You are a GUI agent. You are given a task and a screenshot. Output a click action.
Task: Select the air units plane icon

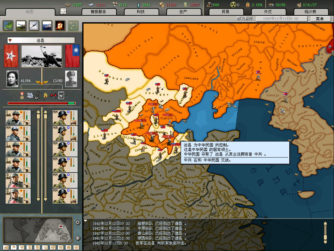tap(34, 25)
